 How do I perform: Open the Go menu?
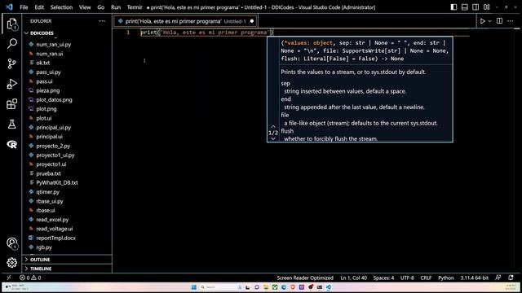(101, 7)
